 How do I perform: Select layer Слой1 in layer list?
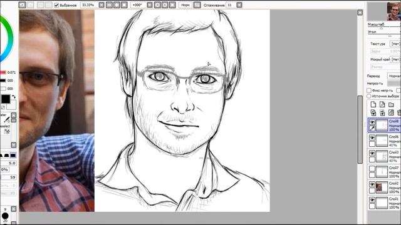(384, 203)
